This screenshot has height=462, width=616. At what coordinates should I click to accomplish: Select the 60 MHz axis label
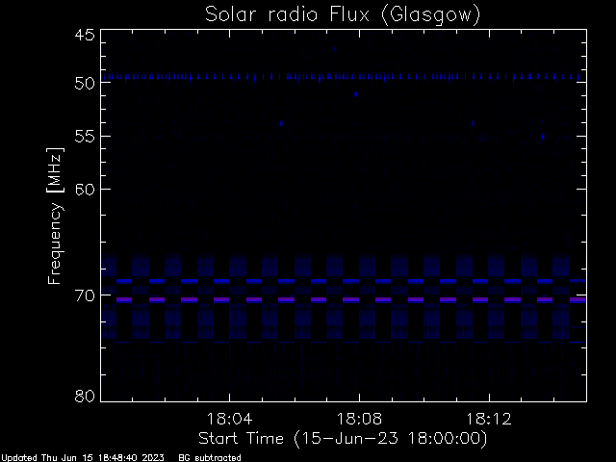click(85, 190)
